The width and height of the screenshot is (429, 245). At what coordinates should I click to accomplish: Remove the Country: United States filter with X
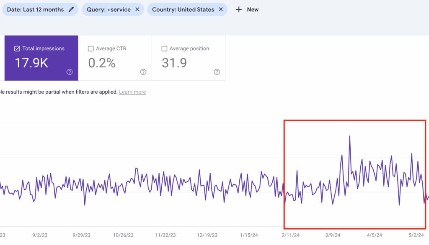click(x=221, y=9)
